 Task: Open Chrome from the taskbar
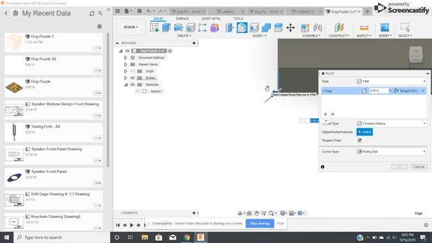(x=186, y=237)
